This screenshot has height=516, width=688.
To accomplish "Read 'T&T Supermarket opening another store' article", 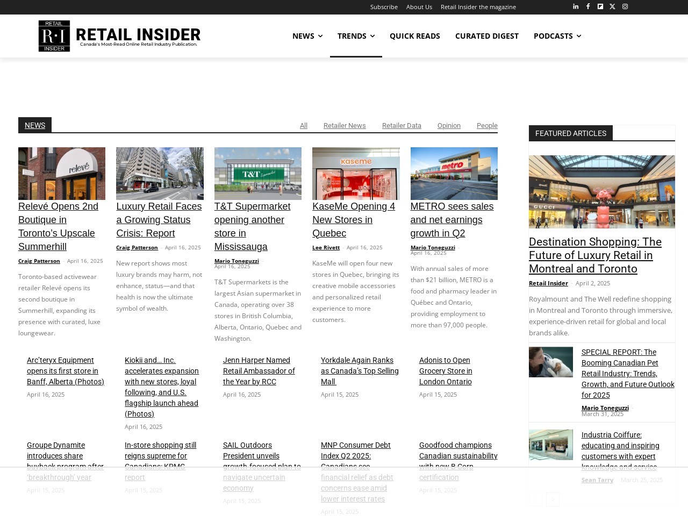I will (253, 226).
